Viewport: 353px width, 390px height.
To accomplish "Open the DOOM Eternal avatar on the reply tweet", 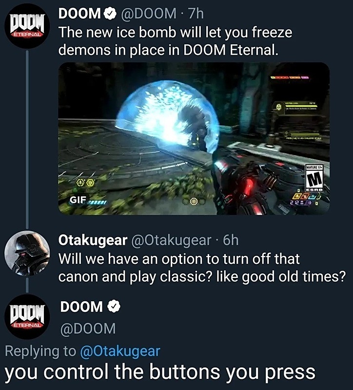I will tap(27, 316).
